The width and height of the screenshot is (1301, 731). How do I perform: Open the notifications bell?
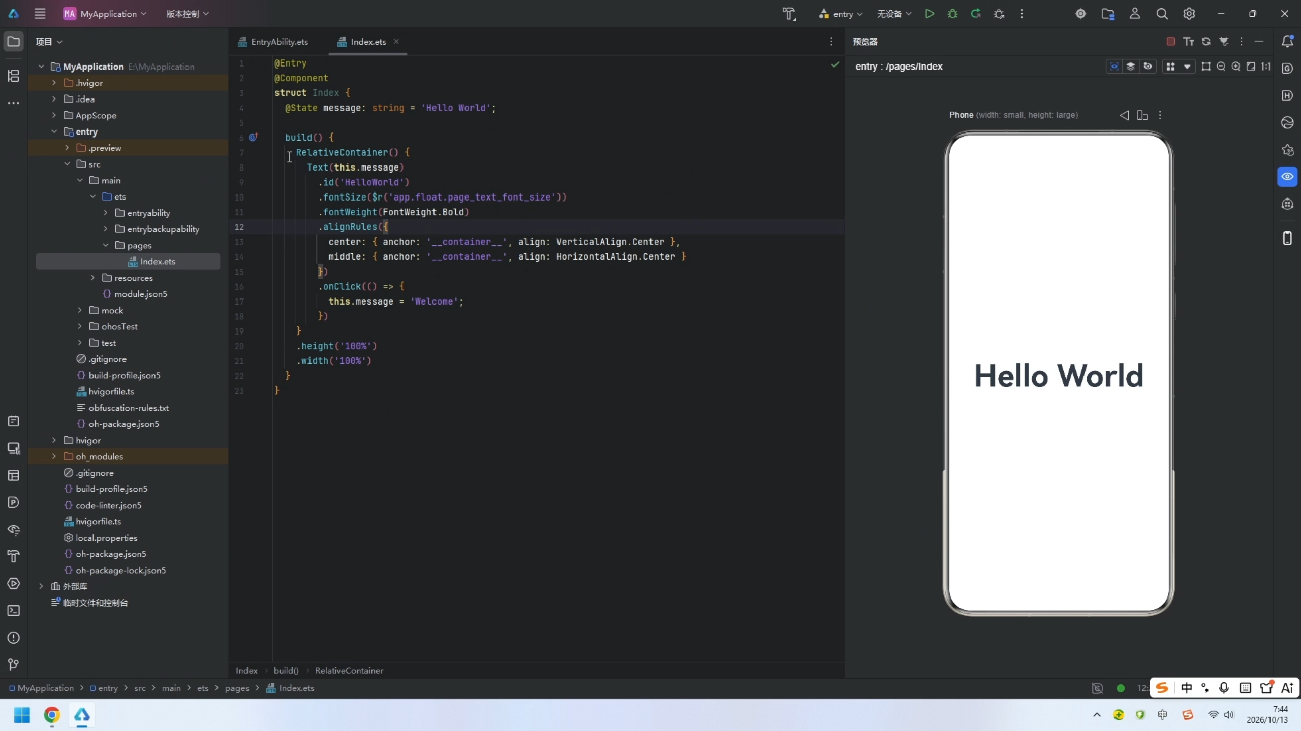(x=1287, y=41)
